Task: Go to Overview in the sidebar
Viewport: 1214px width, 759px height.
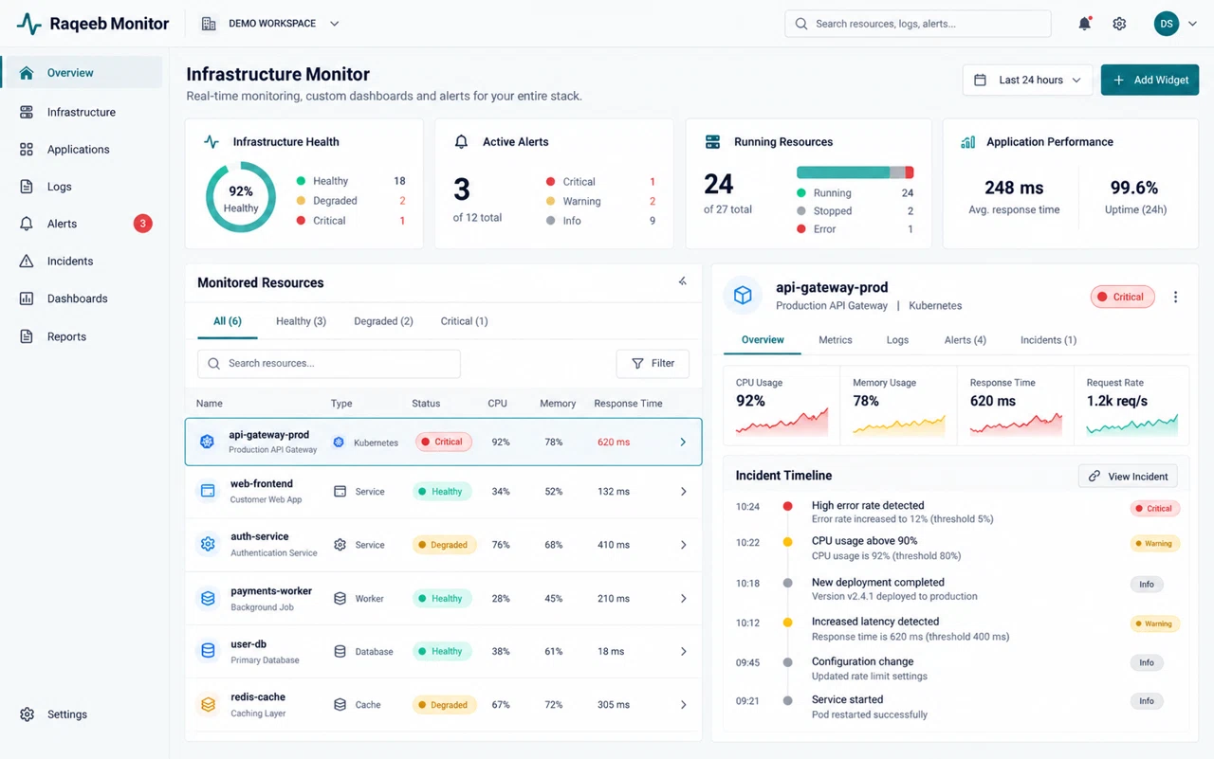Action: pos(83,73)
